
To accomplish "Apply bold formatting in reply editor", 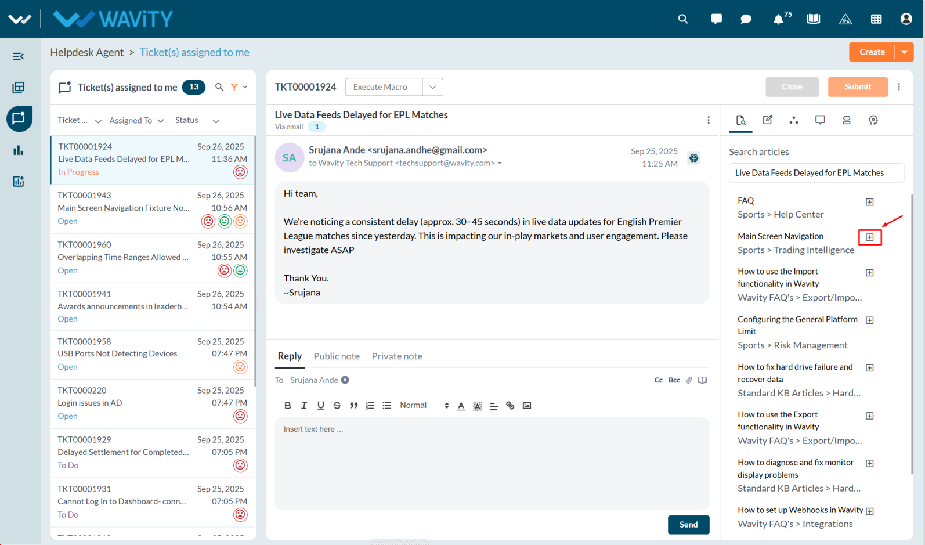I will 288,406.
